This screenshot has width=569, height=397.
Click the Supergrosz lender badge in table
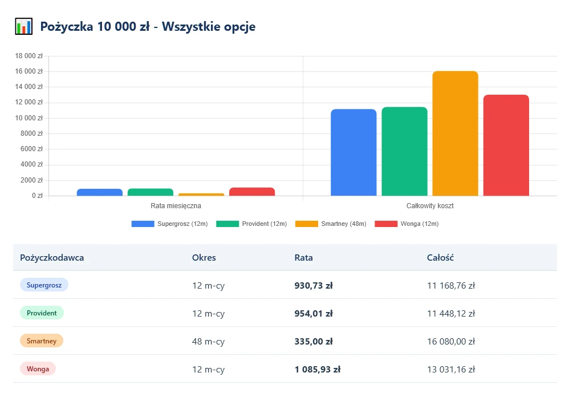(x=44, y=285)
